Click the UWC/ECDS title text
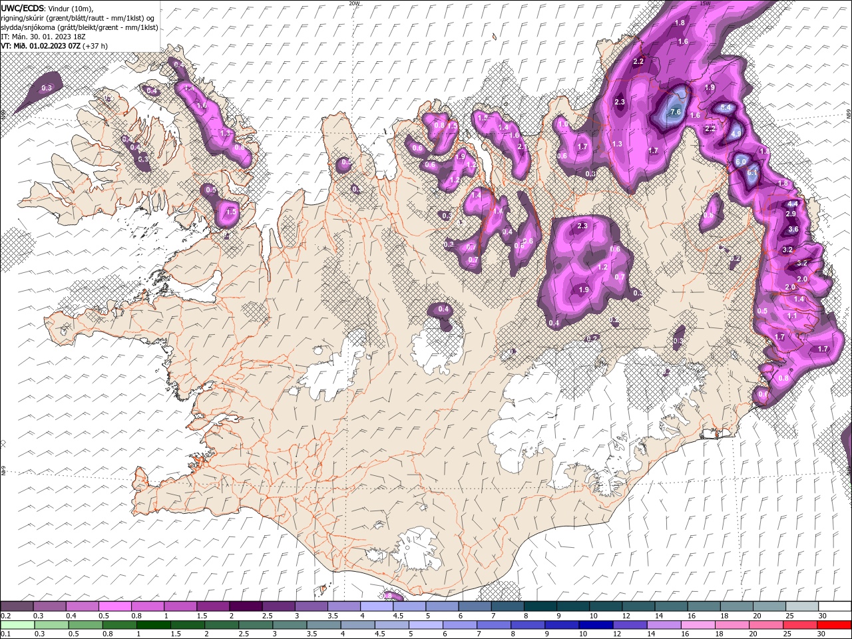852x639 pixels. pyautogui.click(x=23, y=7)
